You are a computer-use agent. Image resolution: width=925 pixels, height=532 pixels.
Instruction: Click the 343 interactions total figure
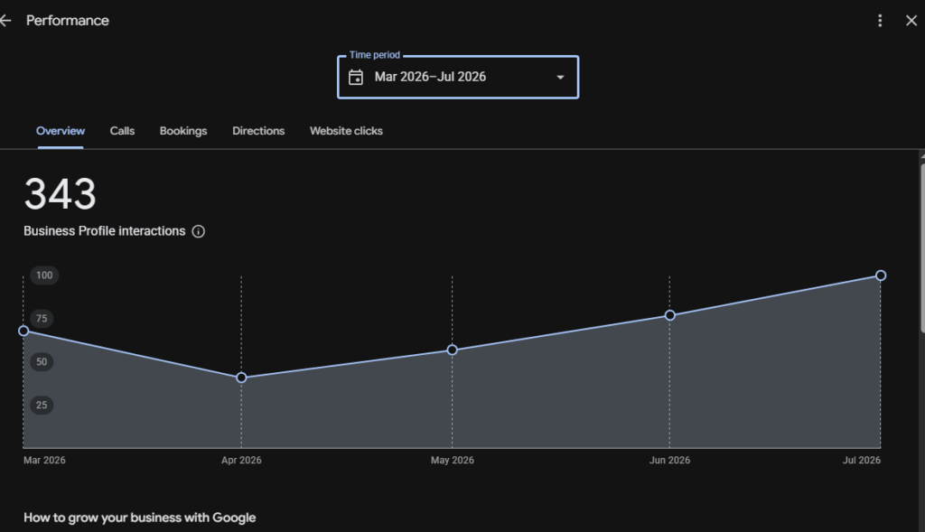(61, 194)
